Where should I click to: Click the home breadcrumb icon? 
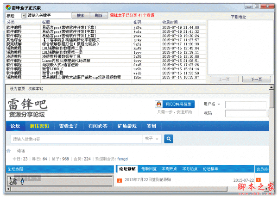tap(8, 151)
